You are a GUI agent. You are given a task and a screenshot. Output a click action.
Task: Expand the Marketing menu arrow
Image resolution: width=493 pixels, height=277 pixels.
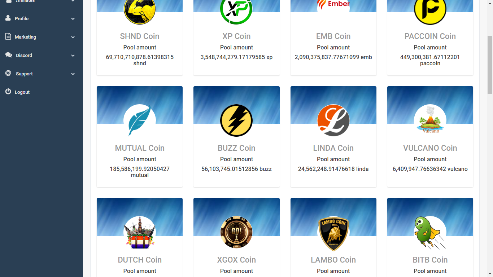click(73, 37)
